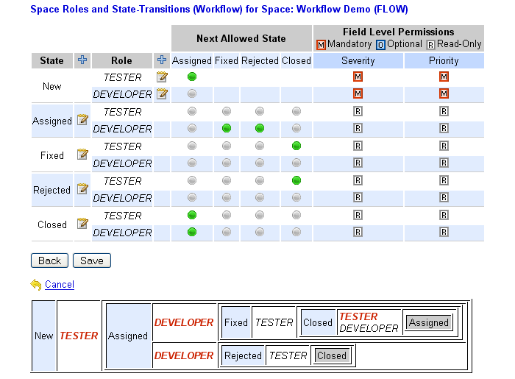Click the Assigned column header
The height and width of the screenshot is (379, 515).
(192, 61)
